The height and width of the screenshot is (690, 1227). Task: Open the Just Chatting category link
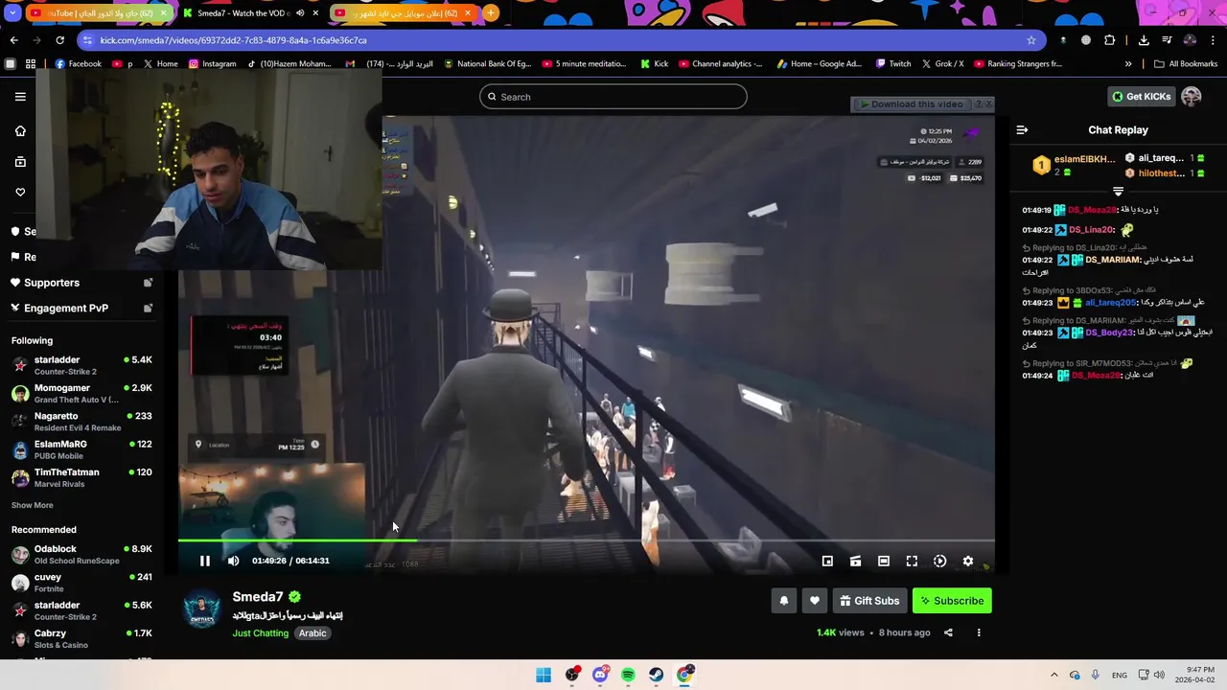260,633
